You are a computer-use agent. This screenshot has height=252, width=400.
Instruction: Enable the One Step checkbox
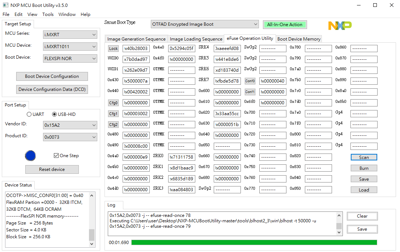(56, 155)
